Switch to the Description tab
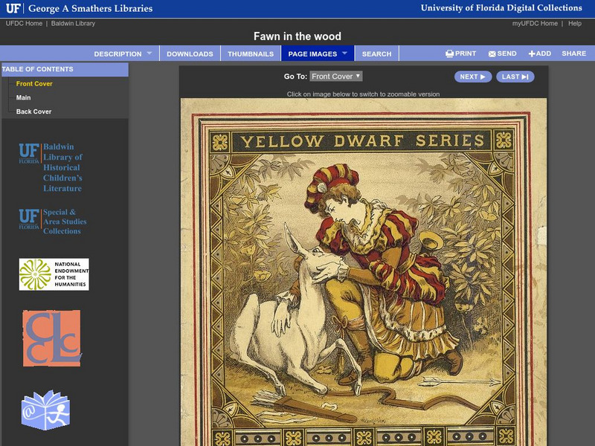Viewport: 595px width, 446px height. point(118,54)
